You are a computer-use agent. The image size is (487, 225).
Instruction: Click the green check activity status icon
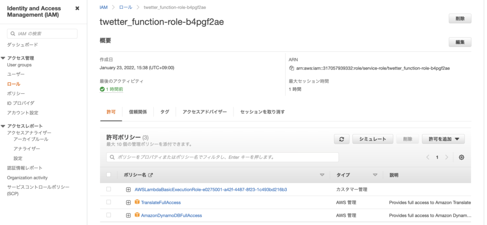point(102,89)
